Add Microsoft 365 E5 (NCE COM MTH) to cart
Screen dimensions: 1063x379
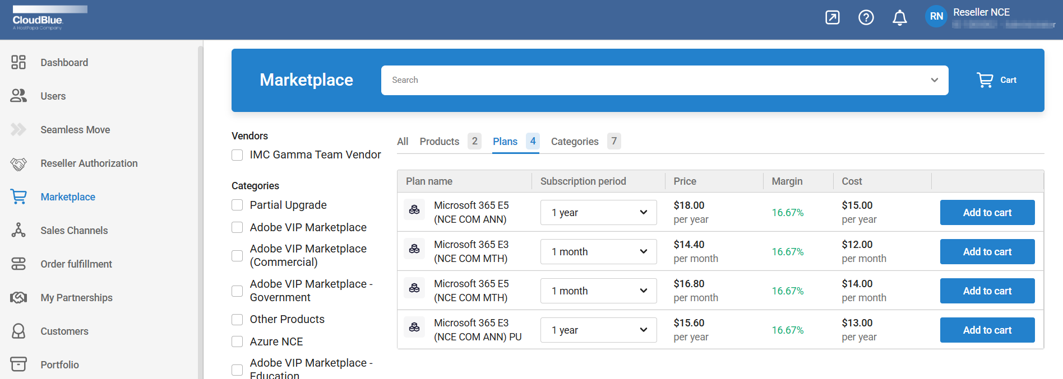pos(987,291)
